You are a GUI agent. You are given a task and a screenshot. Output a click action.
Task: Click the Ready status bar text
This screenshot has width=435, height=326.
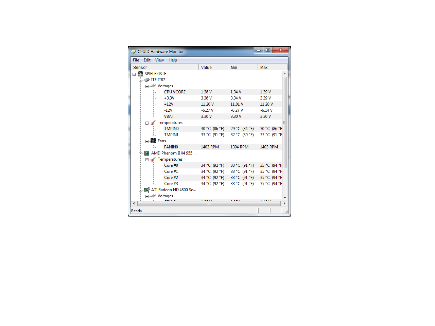(137, 211)
